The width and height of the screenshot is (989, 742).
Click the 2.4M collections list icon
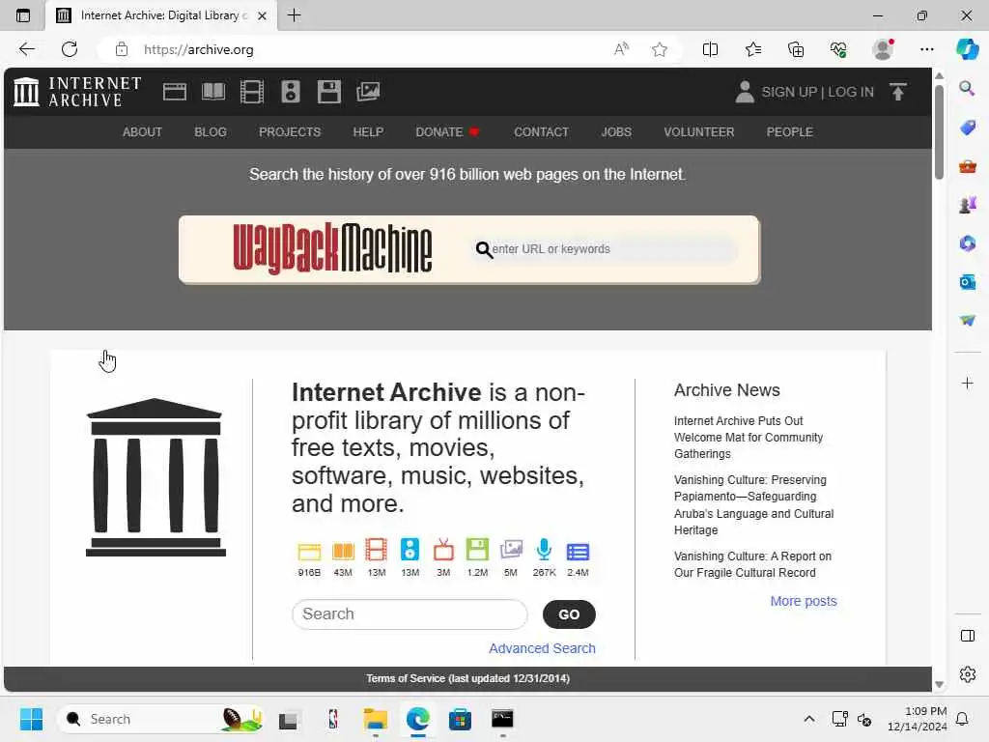coord(578,552)
